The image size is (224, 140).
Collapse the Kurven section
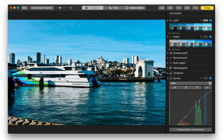pyautogui.click(x=168, y=79)
